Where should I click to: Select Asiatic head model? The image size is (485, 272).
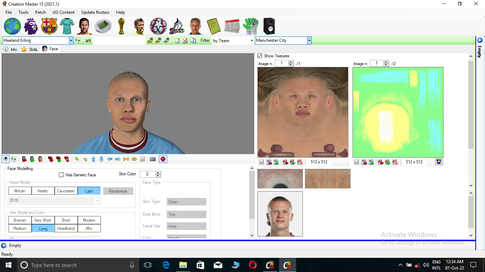[43, 191]
